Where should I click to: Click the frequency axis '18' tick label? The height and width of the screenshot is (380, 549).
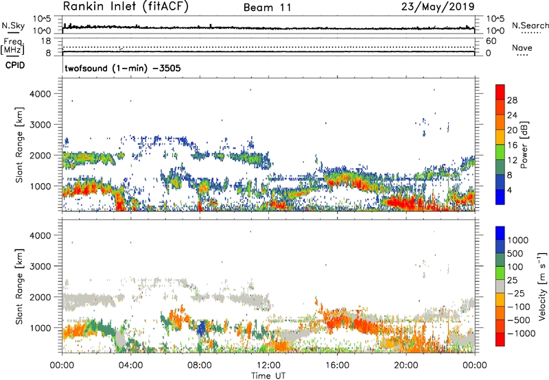tap(46, 41)
